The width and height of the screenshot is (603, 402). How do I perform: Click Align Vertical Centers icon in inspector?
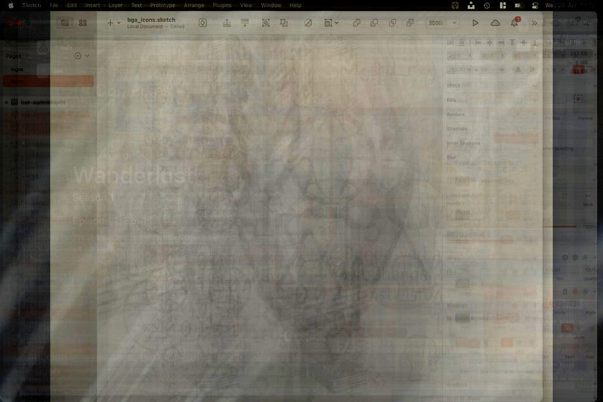coord(523,43)
